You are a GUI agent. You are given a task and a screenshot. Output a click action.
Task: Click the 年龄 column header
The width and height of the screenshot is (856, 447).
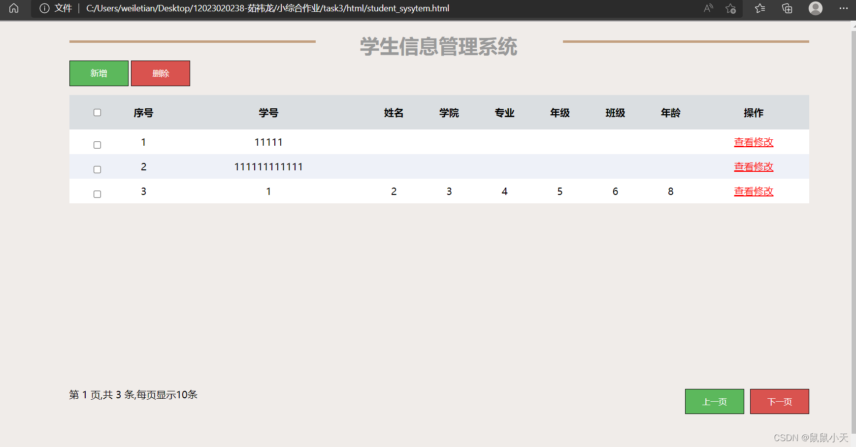pos(671,113)
